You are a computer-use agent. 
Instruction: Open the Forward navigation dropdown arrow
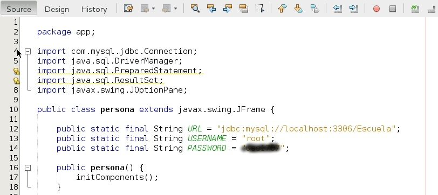(175, 9)
